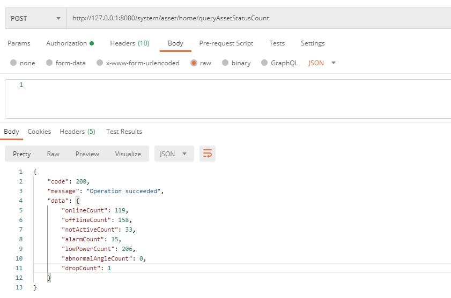Open Pre-request Script tab
The height and width of the screenshot is (298, 451).
(226, 43)
